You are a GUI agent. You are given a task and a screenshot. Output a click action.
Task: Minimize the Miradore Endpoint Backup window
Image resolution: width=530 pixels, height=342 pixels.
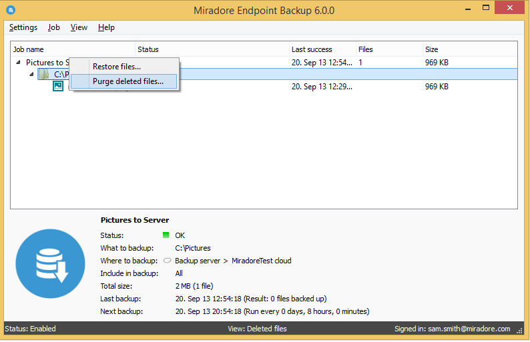point(468,9)
